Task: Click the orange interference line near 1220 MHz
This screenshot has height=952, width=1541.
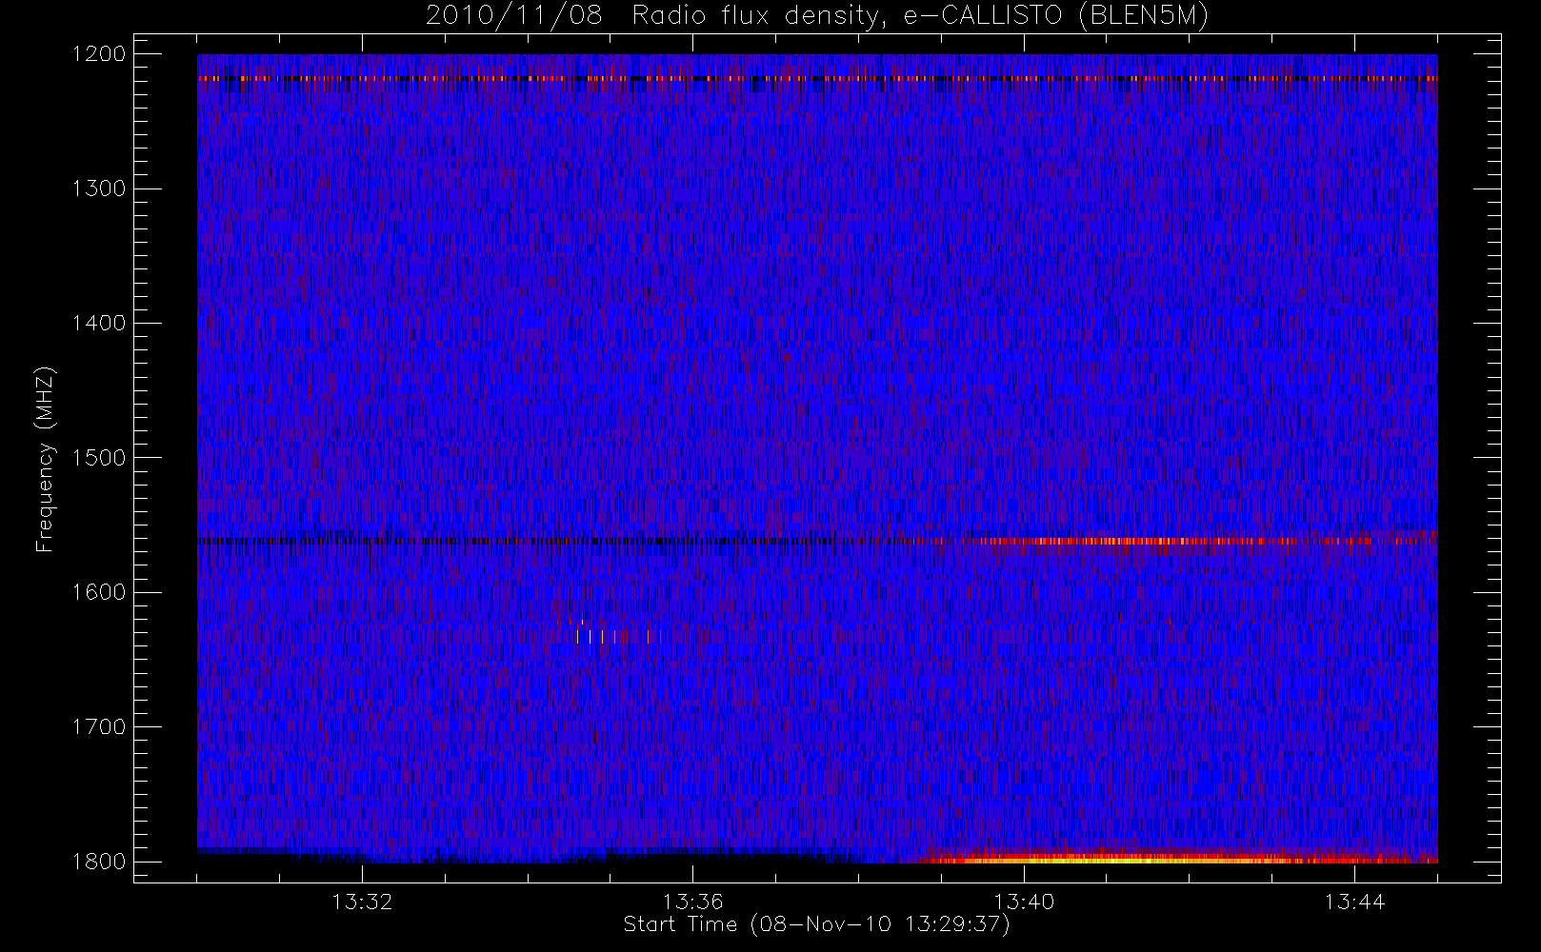Action: [817, 78]
